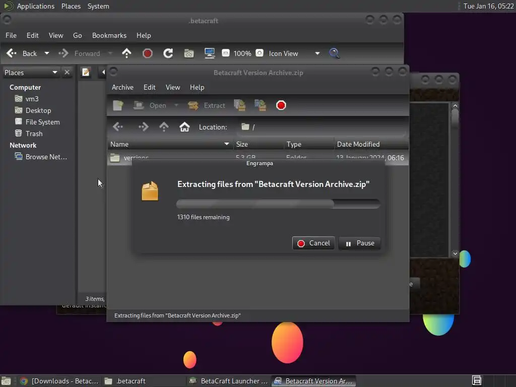Expand the Open recent archives arrow

(176, 105)
